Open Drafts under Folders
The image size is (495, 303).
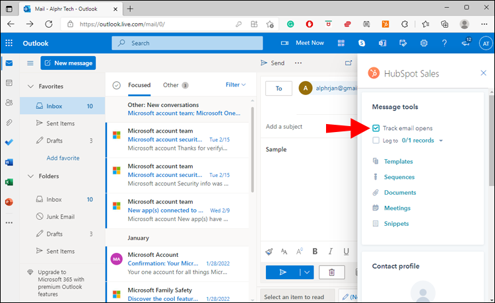click(63, 234)
